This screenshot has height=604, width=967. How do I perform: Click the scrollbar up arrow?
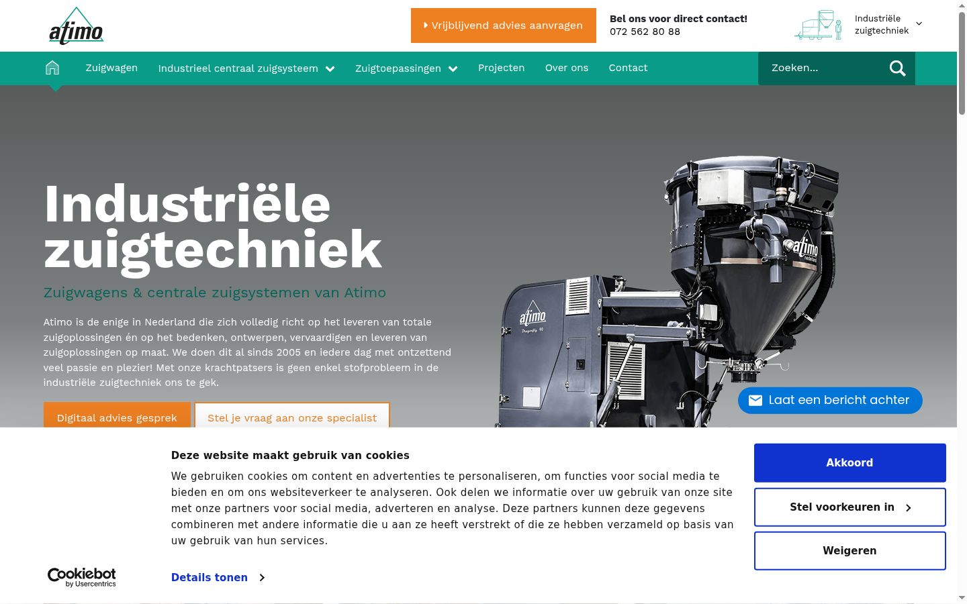(962, 5)
